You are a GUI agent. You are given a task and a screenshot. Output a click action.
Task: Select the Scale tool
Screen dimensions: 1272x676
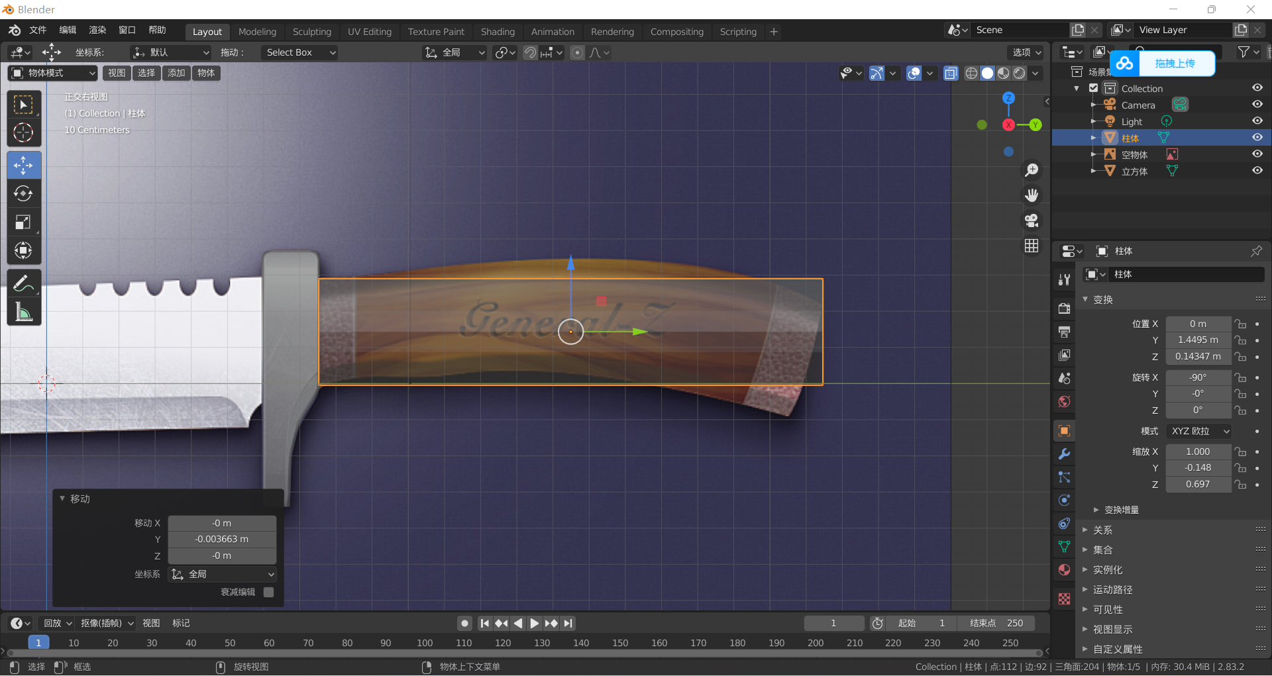[24, 222]
